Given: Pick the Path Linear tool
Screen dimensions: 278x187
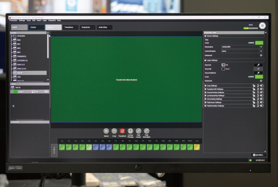Looking at the screenshot, I should pyautogui.click(x=139, y=131).
